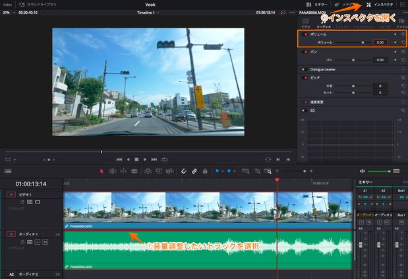Mute monitoring with the speaker icon
Screen dimensions: 408x279
[x=363, y=171]
